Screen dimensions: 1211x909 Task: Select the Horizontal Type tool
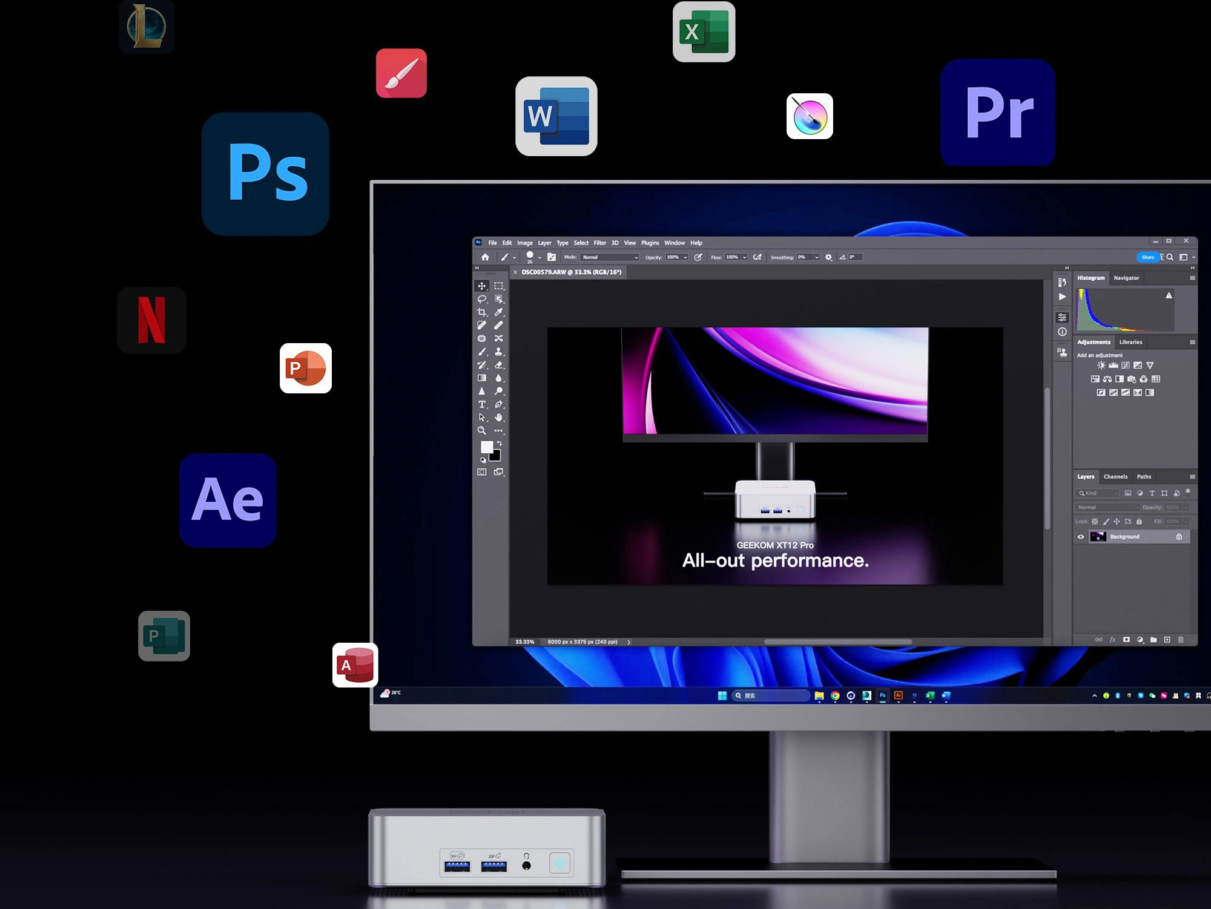pyautogui.click(x=482, y=404)
